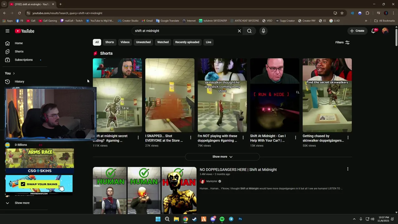Show hidden system tray icons
The height and width of the screenshot is (224, 398).
[354, 219]
